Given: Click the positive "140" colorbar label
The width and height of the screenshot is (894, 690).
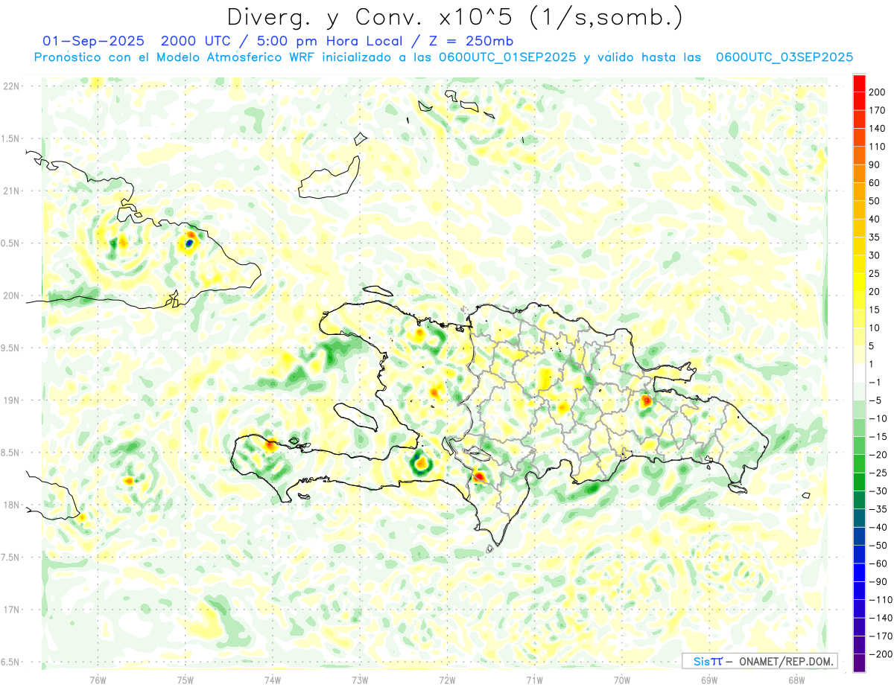Looking at the screenshot, I should tap(878, 129).
